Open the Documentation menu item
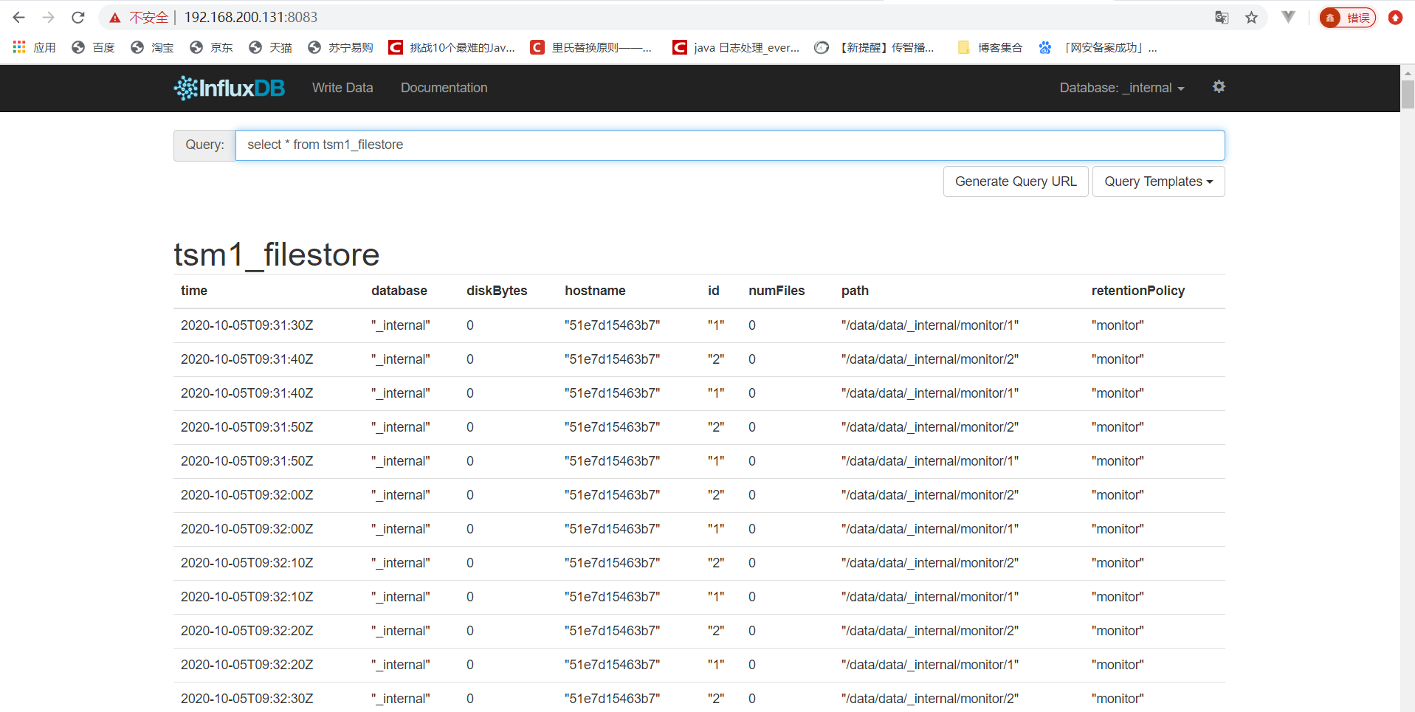 [444, 88]
